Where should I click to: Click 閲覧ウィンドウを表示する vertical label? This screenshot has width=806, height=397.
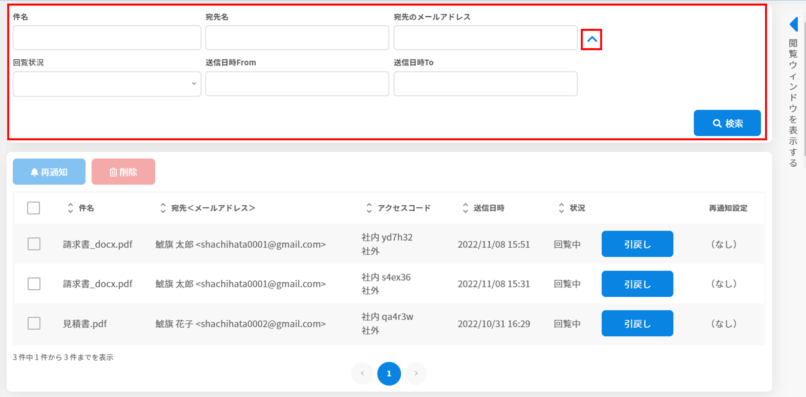793,103
